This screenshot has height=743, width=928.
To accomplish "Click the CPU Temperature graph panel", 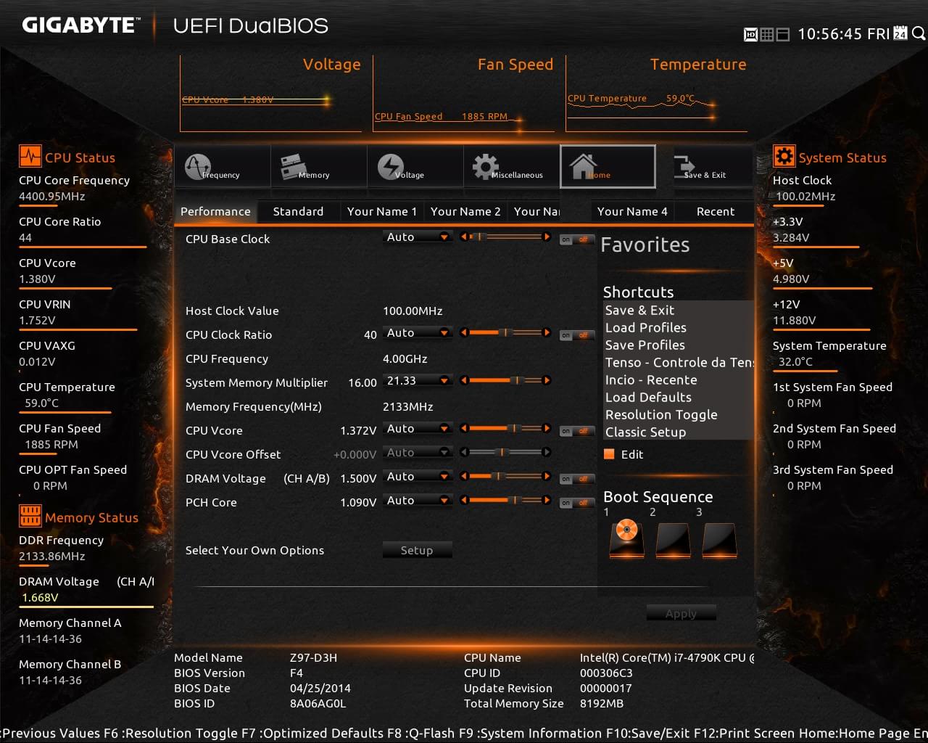I will pyautogui.click(x=657, y=93).
